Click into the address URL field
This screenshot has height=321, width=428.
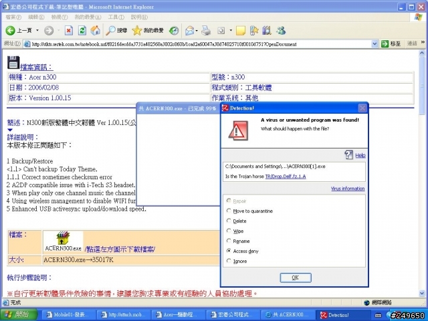201,44
